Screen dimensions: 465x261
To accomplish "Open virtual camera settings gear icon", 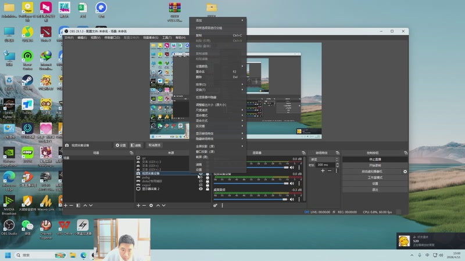I will pyautogui.click(x=405, y=172).
